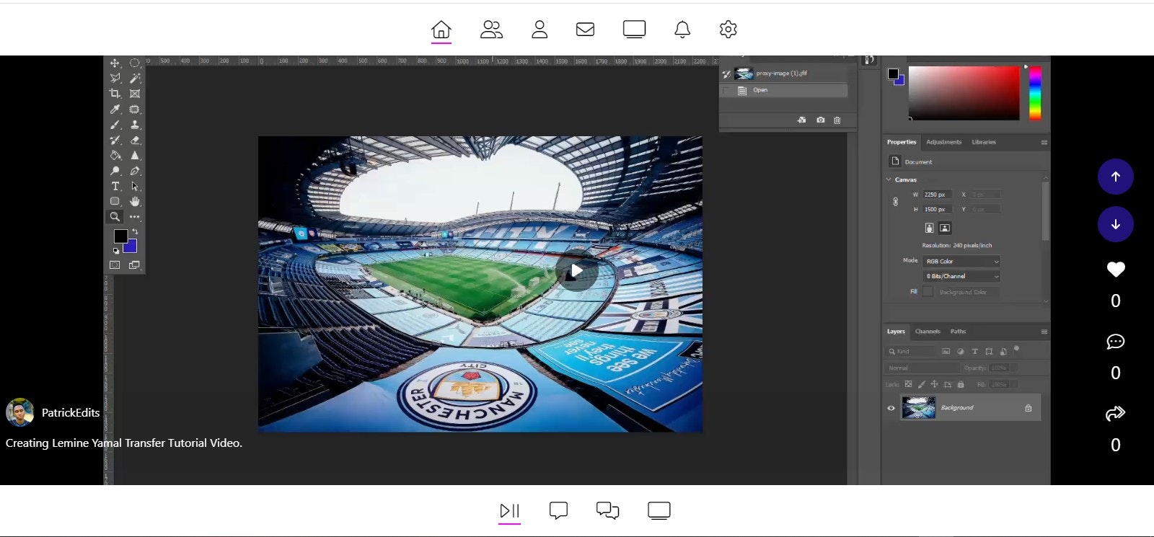
Task: Select the Eraser tool
Action: [135, 140]
